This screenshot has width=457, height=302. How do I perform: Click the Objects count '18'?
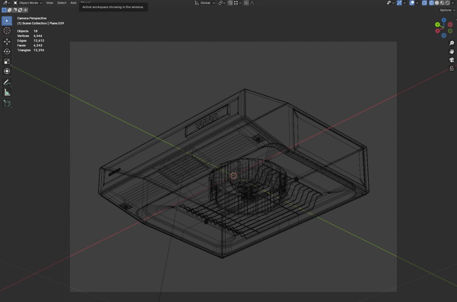pos(36,31)
